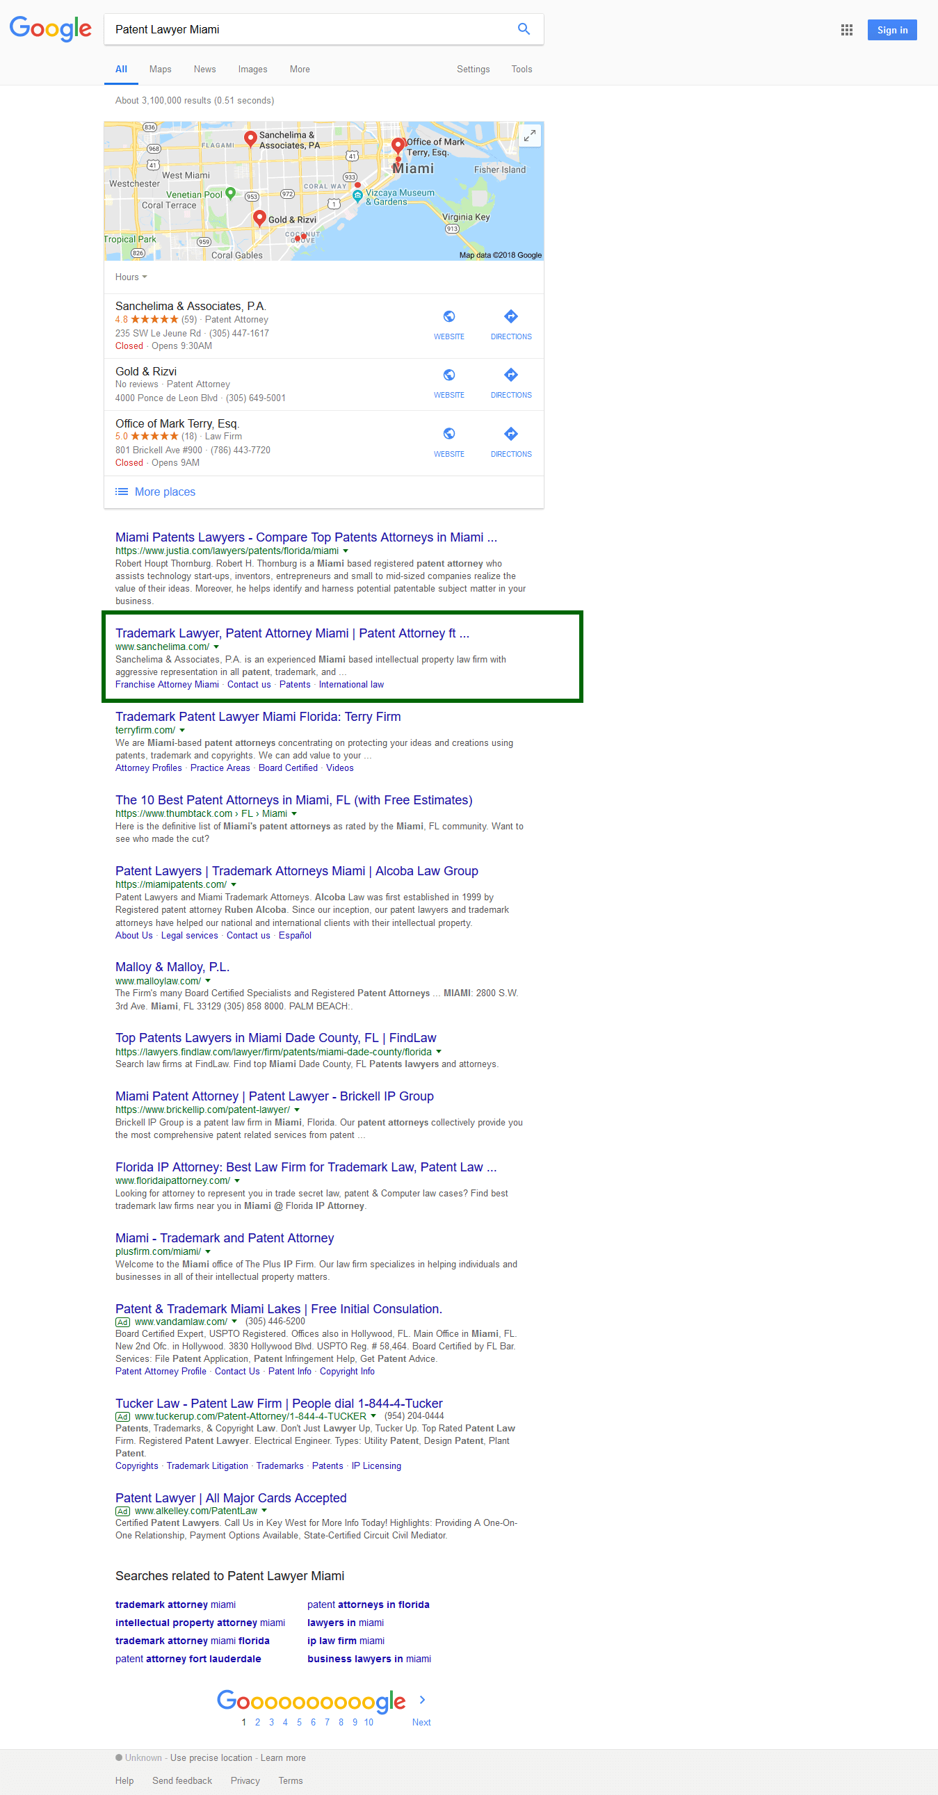Open the Settings menu
This screenshot has width=938, height=1795.
474,70
